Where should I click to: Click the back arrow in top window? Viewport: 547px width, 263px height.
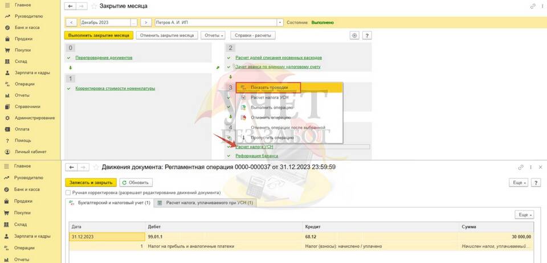pos(70,6)
